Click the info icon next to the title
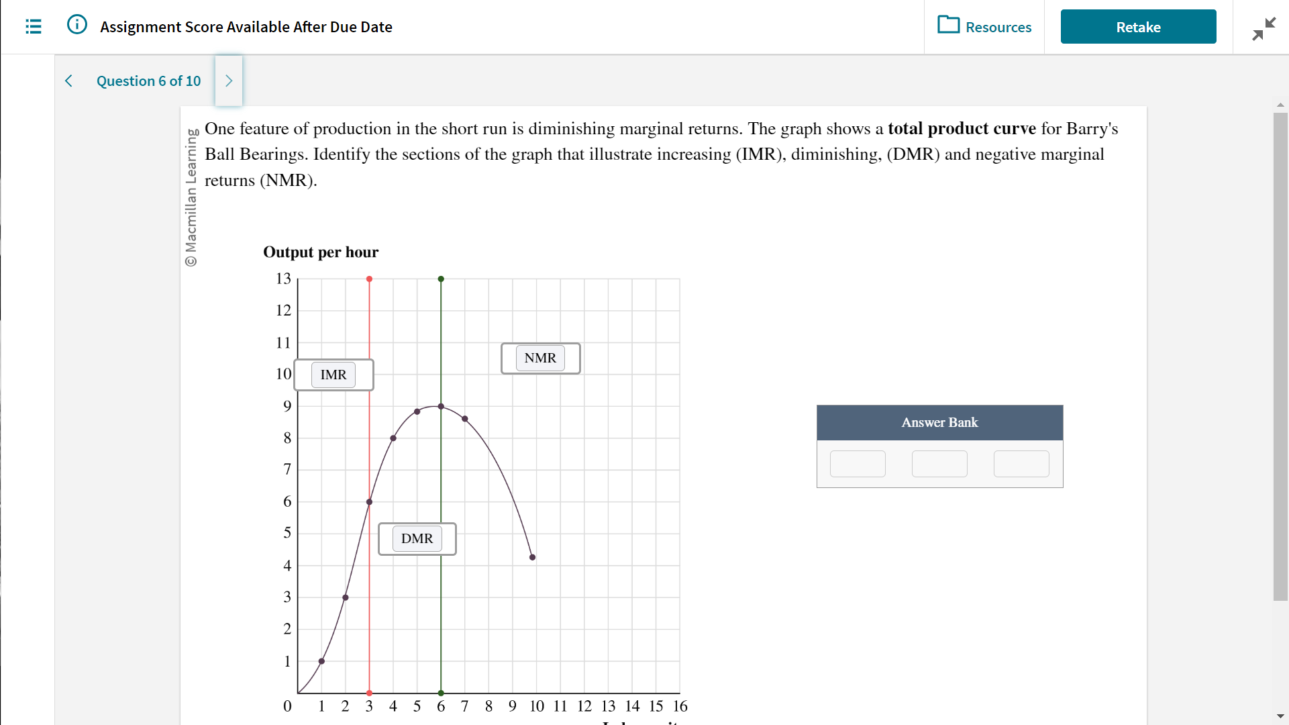Viewport: 1289px width, 725px height. coord(76,23)
